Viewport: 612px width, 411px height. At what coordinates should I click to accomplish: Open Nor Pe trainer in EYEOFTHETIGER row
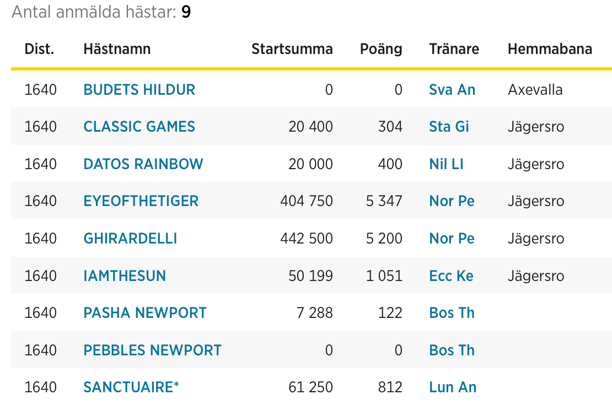pos(452,201)
